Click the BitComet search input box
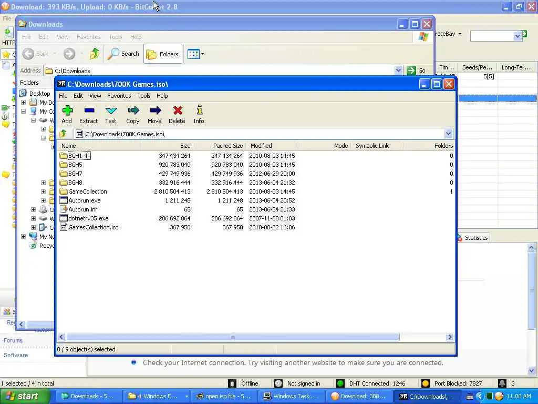The height and width of the screenshot is (404, 538). coord(492,36)
